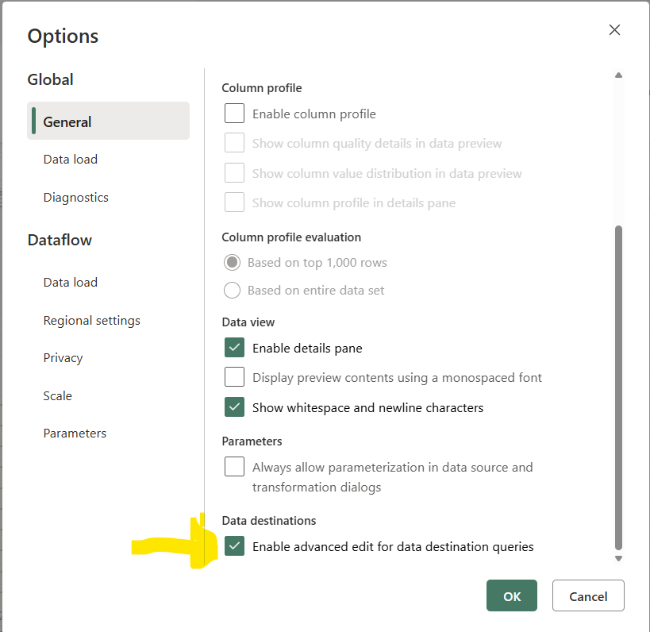Click the Cancel button
This screenshot has height=632, width=650.
point(588,595)
